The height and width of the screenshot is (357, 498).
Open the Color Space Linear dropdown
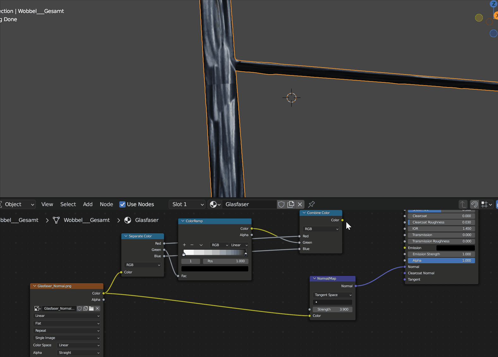pyautogui.click(x=78, y=345)
